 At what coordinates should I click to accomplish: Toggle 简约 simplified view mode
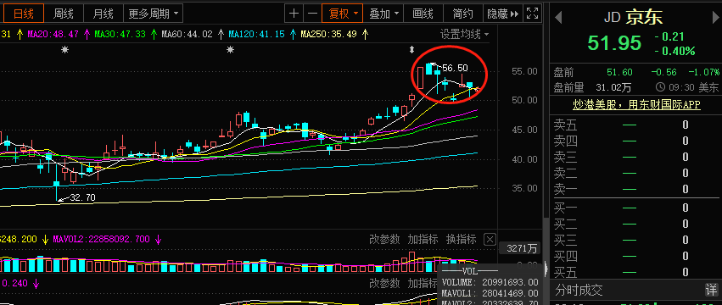click(x=463, y=14)
